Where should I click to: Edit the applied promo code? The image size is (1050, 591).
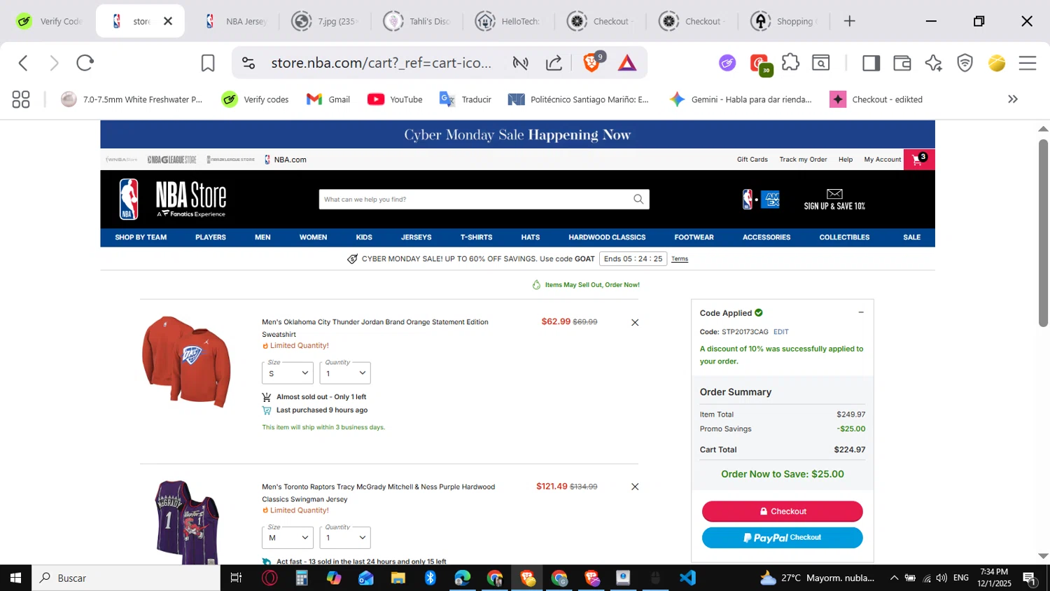click(780, 332)
